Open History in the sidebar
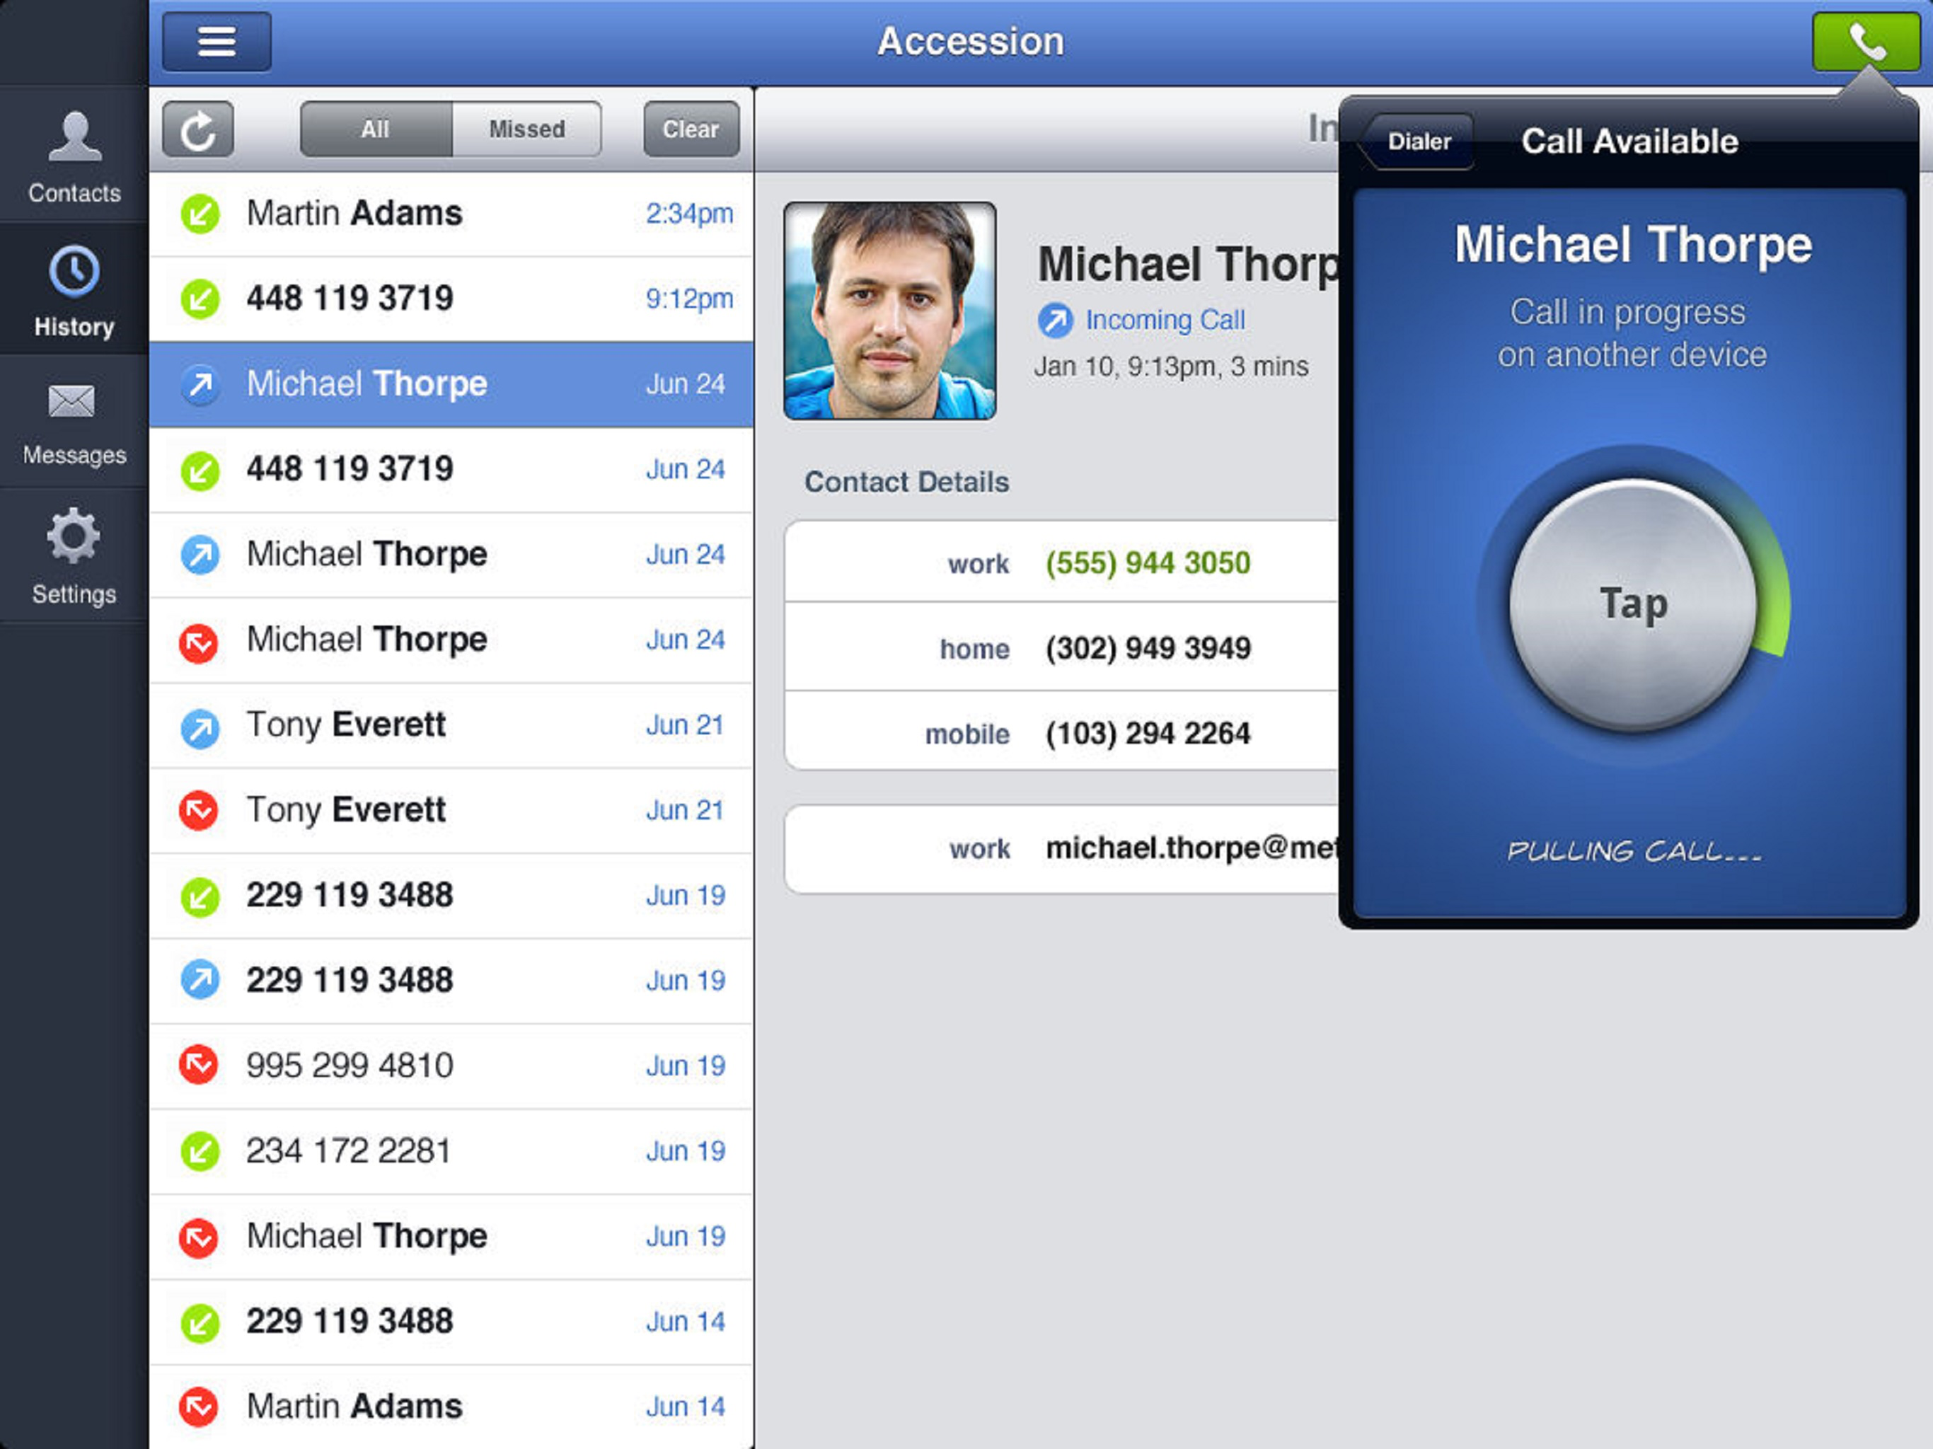Viewport: 1933px width, 1449px height. 74,289
